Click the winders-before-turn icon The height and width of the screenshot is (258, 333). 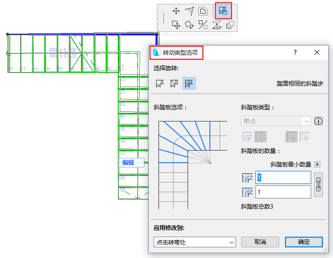click(248, 178)
